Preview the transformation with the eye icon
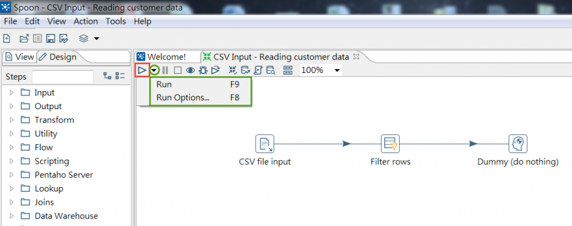 click(190, 70)
